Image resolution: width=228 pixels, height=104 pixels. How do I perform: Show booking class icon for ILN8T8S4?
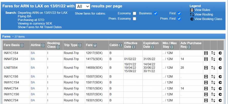tap(220, 68)
